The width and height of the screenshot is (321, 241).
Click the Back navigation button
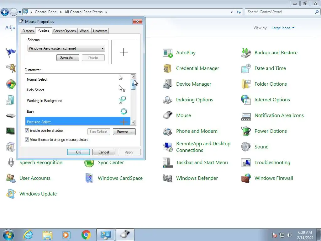coord(5,12)
